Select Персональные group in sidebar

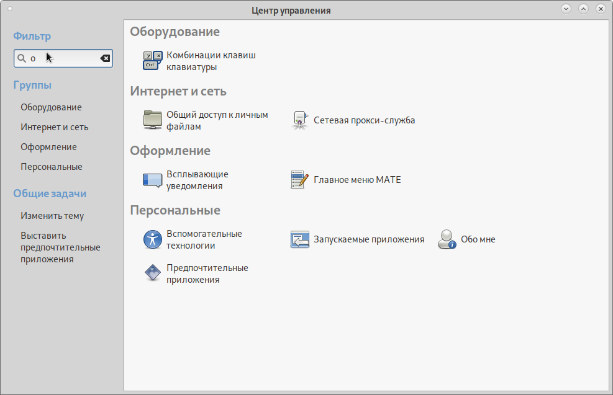click(x=52, y=167)
